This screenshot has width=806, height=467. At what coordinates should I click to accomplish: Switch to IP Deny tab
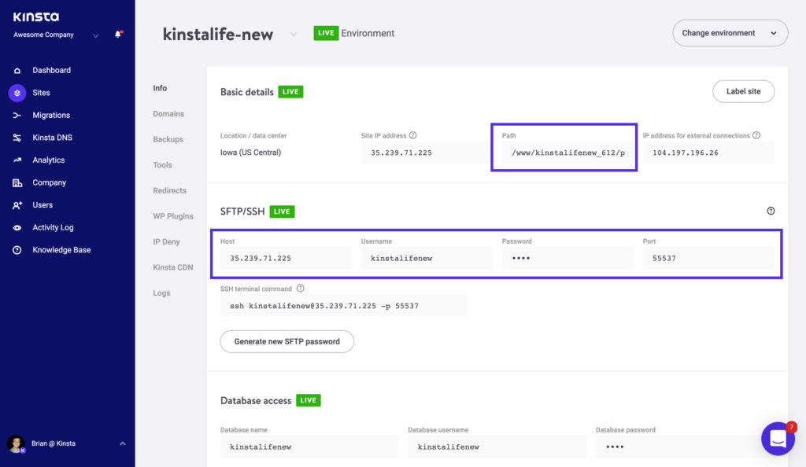[166, 242]
